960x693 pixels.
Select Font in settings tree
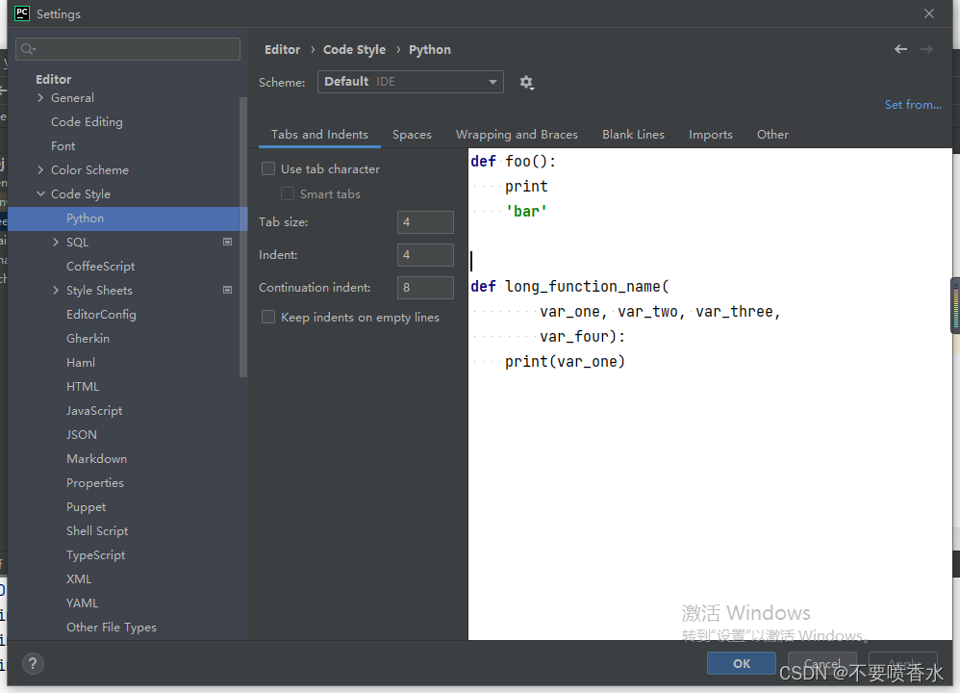[63, 146]
